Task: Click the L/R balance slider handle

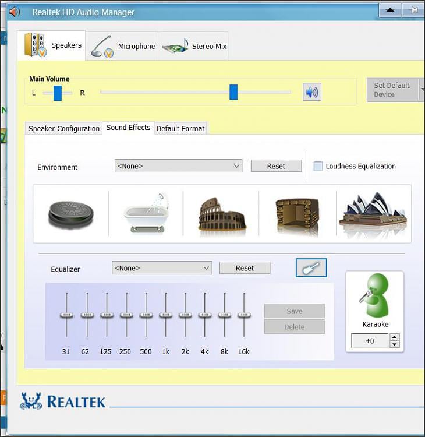Action: pyautogui.click(x=58, y=93)
